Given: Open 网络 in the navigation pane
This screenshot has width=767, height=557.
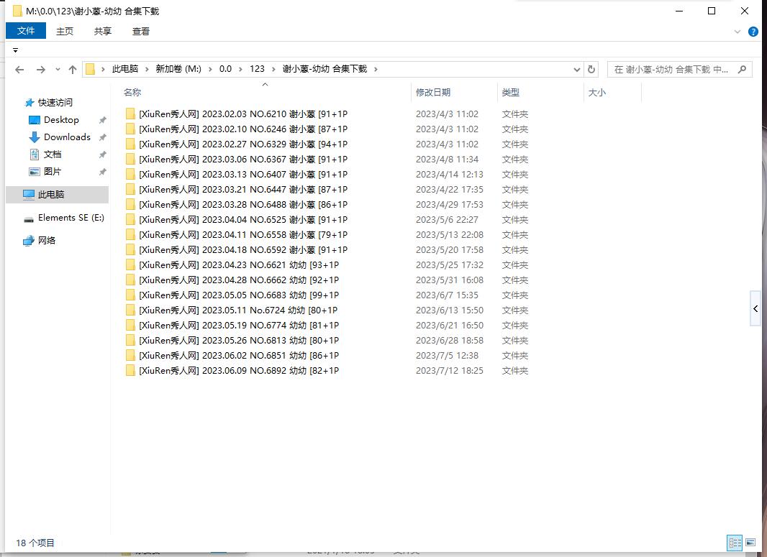Looking at the screenshot, I should tap(47, 240).
